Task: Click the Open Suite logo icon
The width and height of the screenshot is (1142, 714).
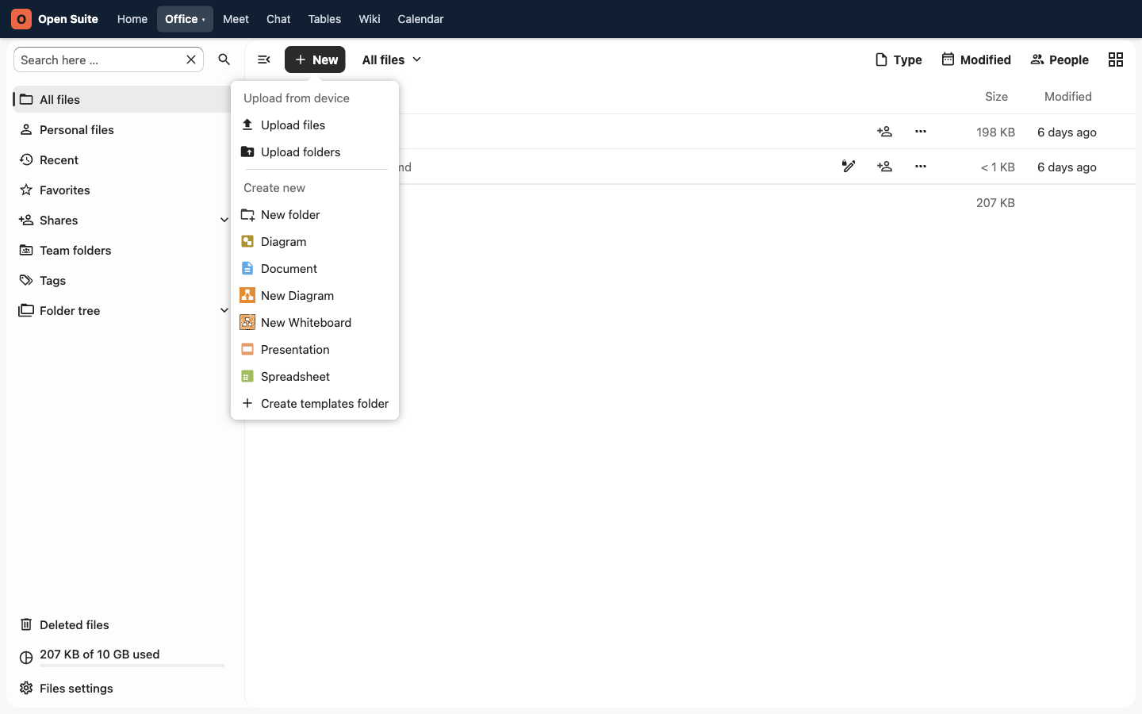Action: coord(21,19)
